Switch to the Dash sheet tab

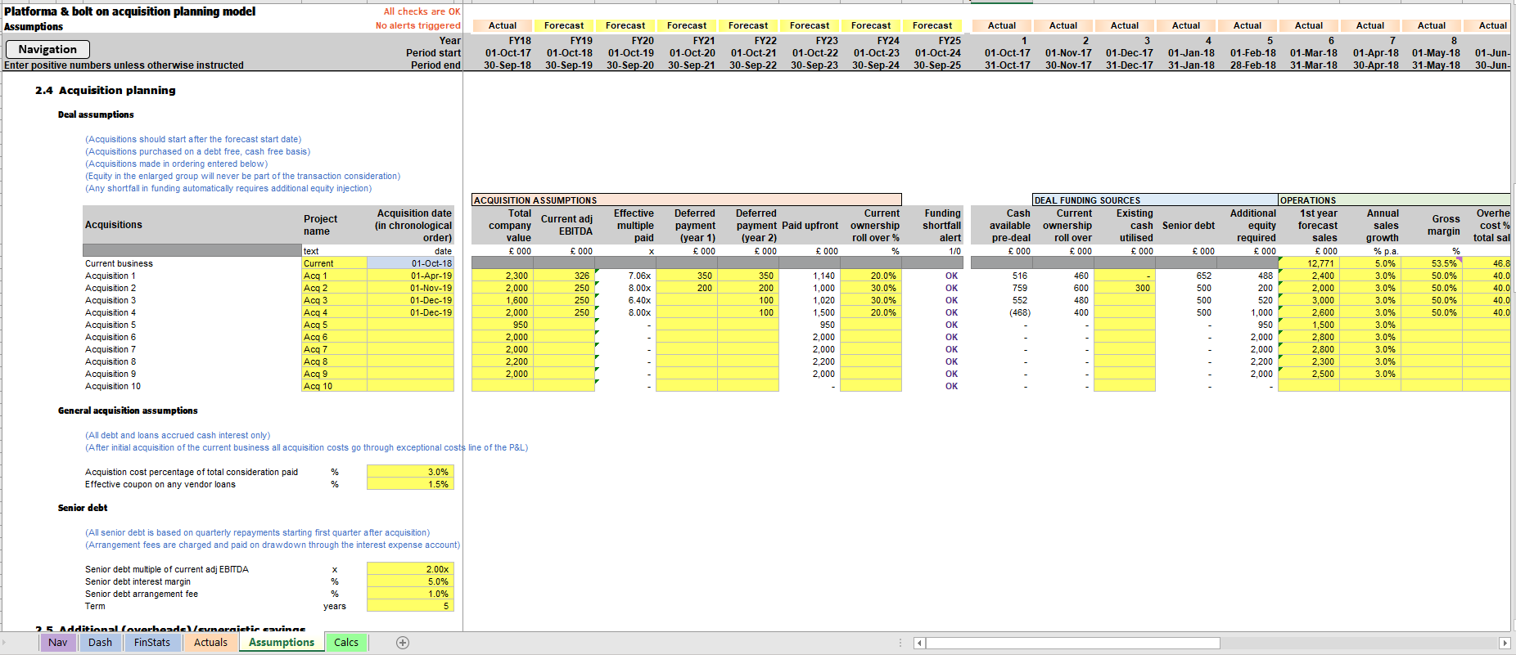(x=100, y=643)
